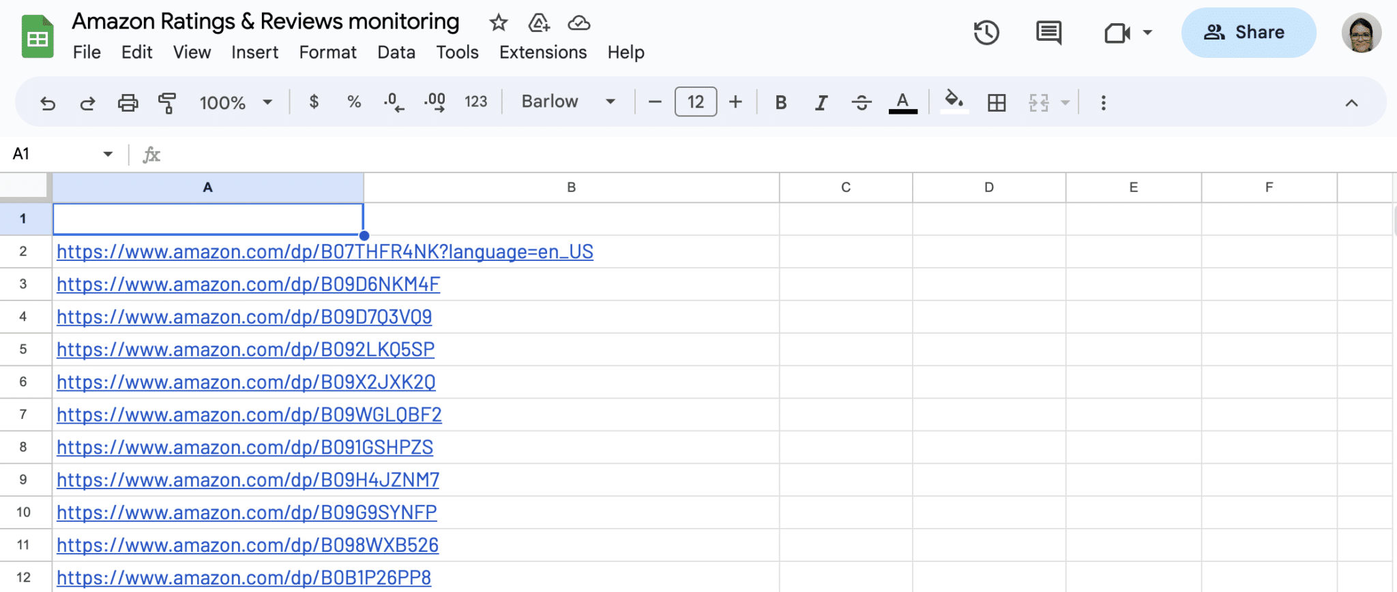
Task: Star this spreadsheet document
Action: (x=499, y=23)
